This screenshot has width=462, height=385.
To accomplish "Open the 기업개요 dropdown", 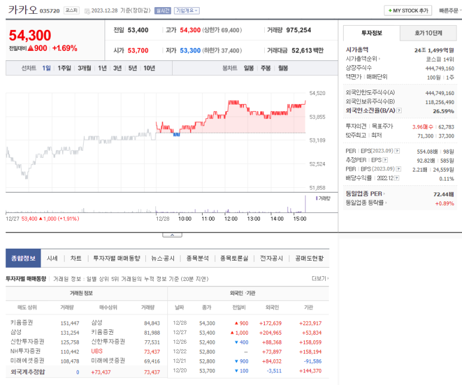I will 186,11.
